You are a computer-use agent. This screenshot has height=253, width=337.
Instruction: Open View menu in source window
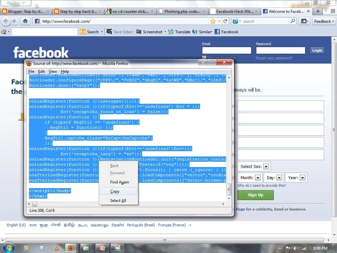(53, 71)
